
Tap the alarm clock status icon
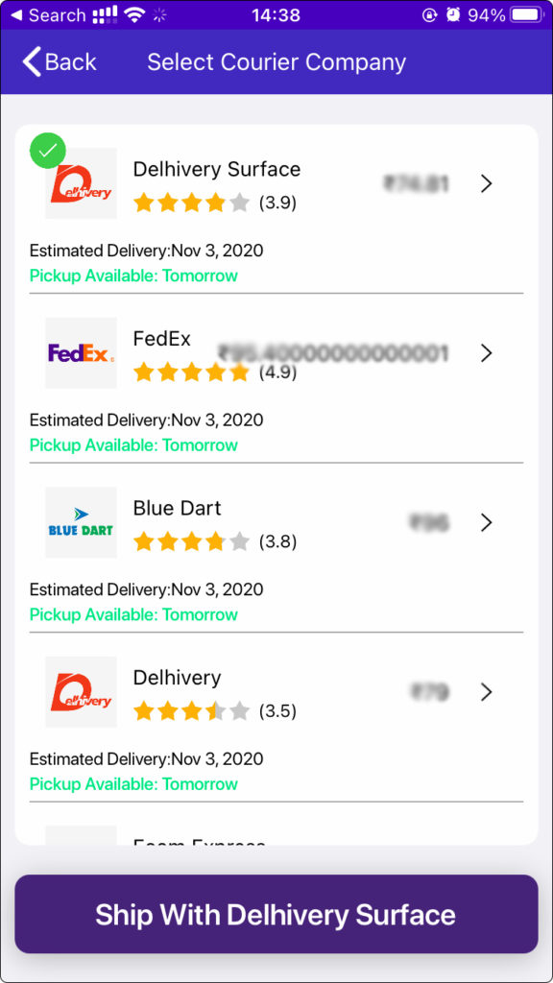point(453,15)
